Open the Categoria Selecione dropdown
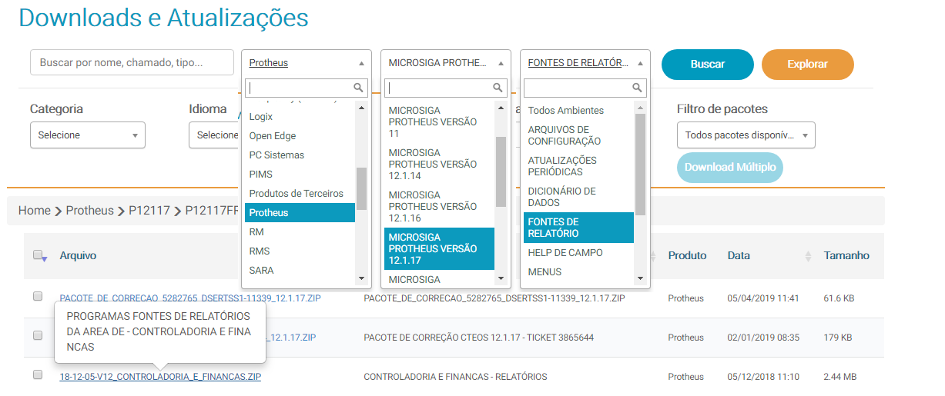Screen dimensions: 945x396 88,135
